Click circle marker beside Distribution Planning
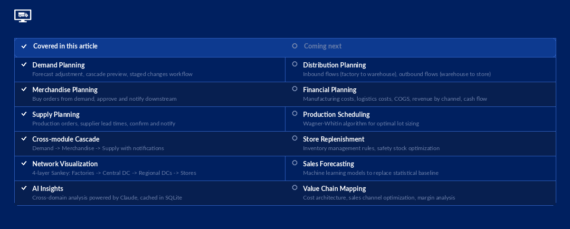The height and width of the screenshot is (229, 570). click(x=294, y=64)
